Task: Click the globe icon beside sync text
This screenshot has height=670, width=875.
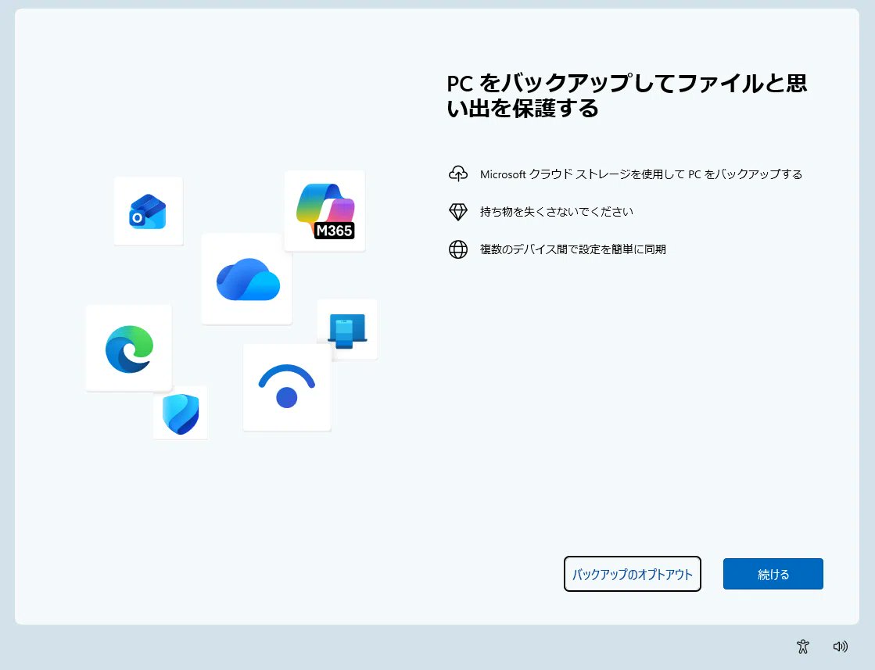Action: click(x=458, y=249)
